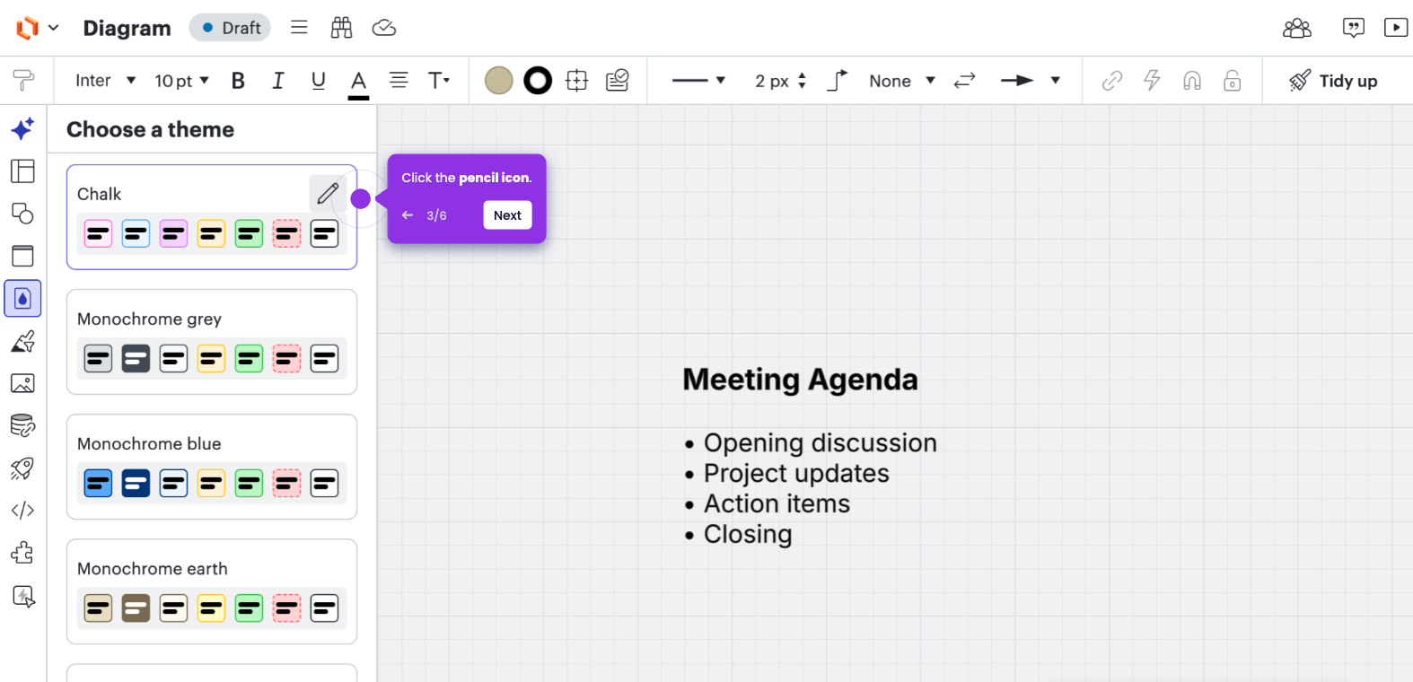Open the AI sparkle sidebar icon
Image resolution: width=1413 pixels, height=682 pixels.
tap(23, 128)
